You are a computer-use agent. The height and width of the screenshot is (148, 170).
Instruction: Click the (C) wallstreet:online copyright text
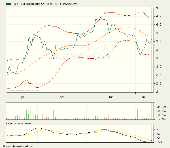coord(18,146)
